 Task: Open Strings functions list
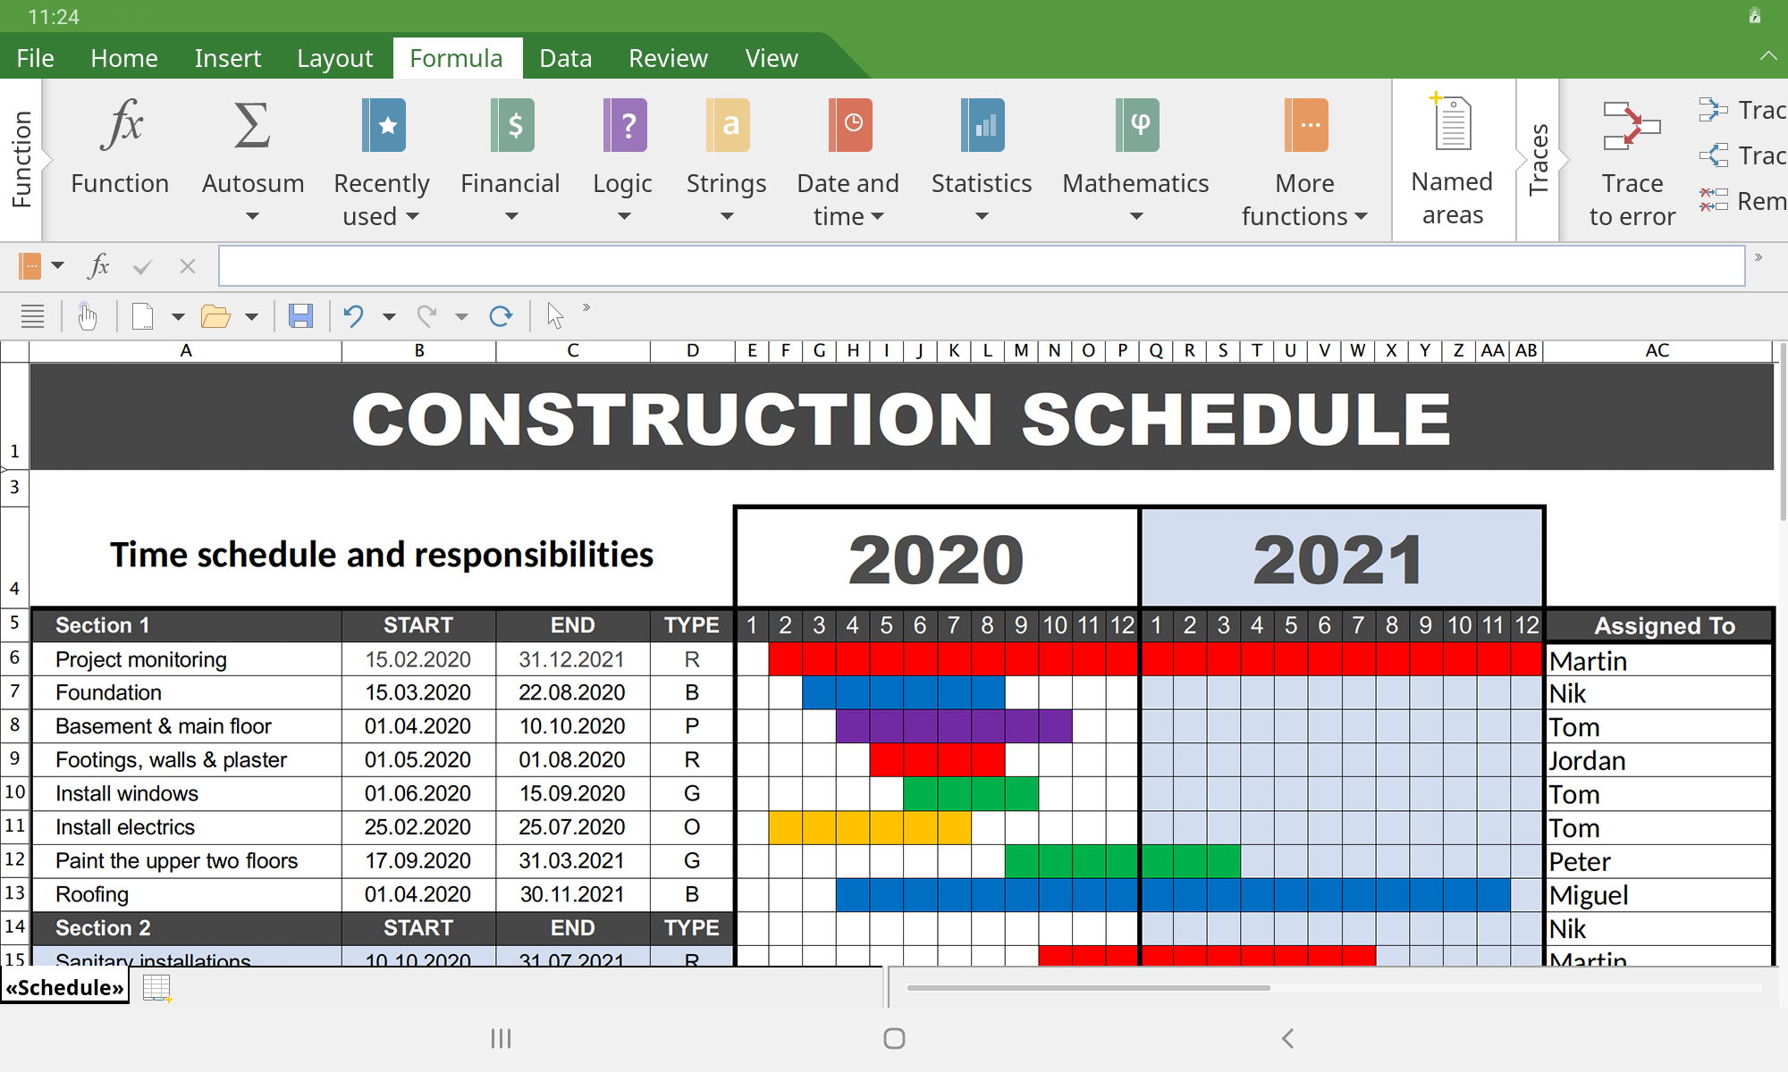click(727, 159)
